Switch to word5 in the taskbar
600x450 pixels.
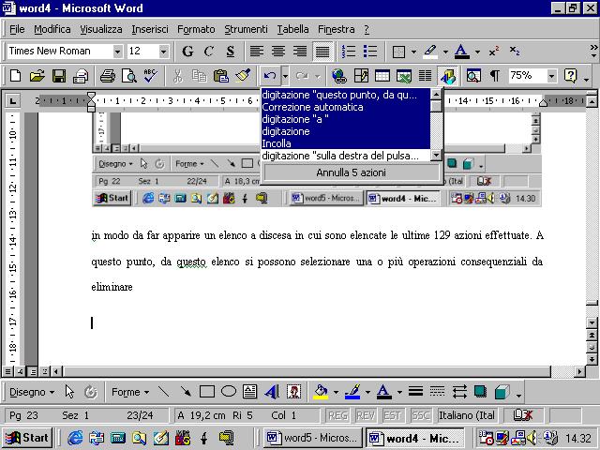point(312,438)
